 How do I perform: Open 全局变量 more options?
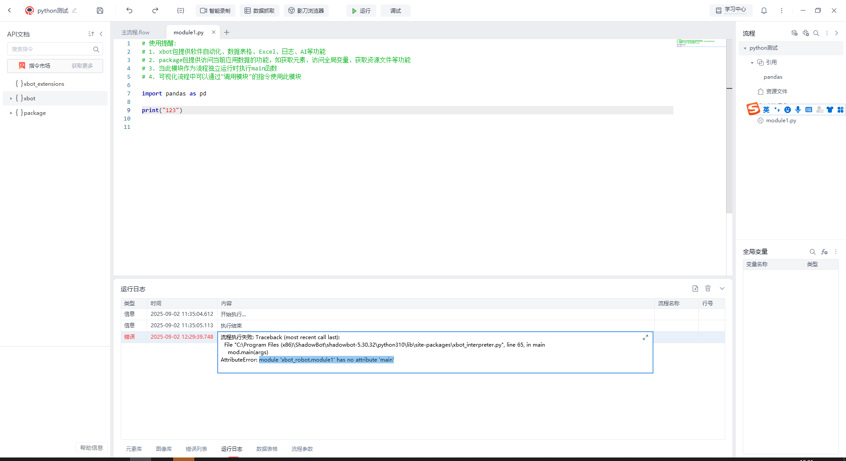coord(836,252)
